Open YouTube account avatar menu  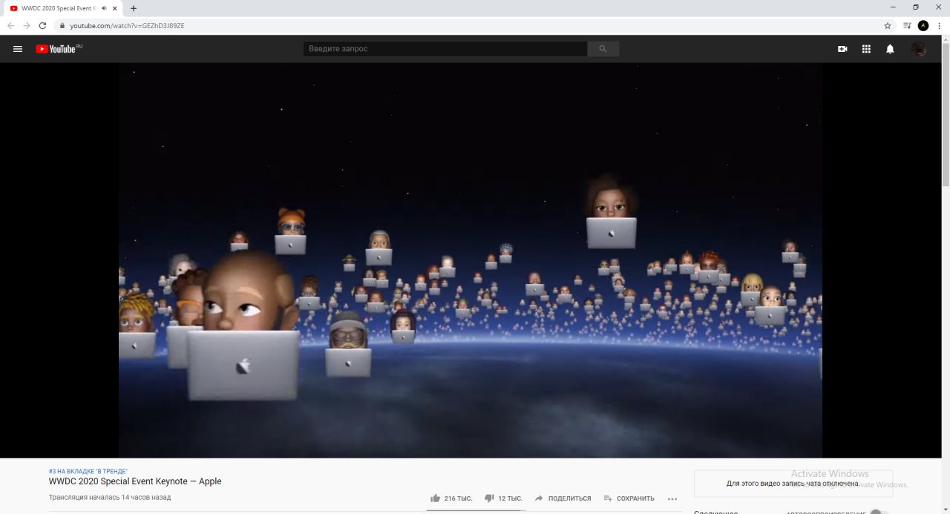click(x=919, y=49)
